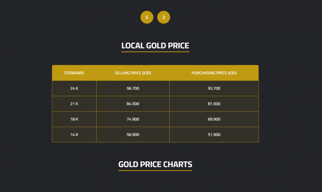Click the Gold Price Charts heading
The image size is (322, 192).
[x=155, y=164]
